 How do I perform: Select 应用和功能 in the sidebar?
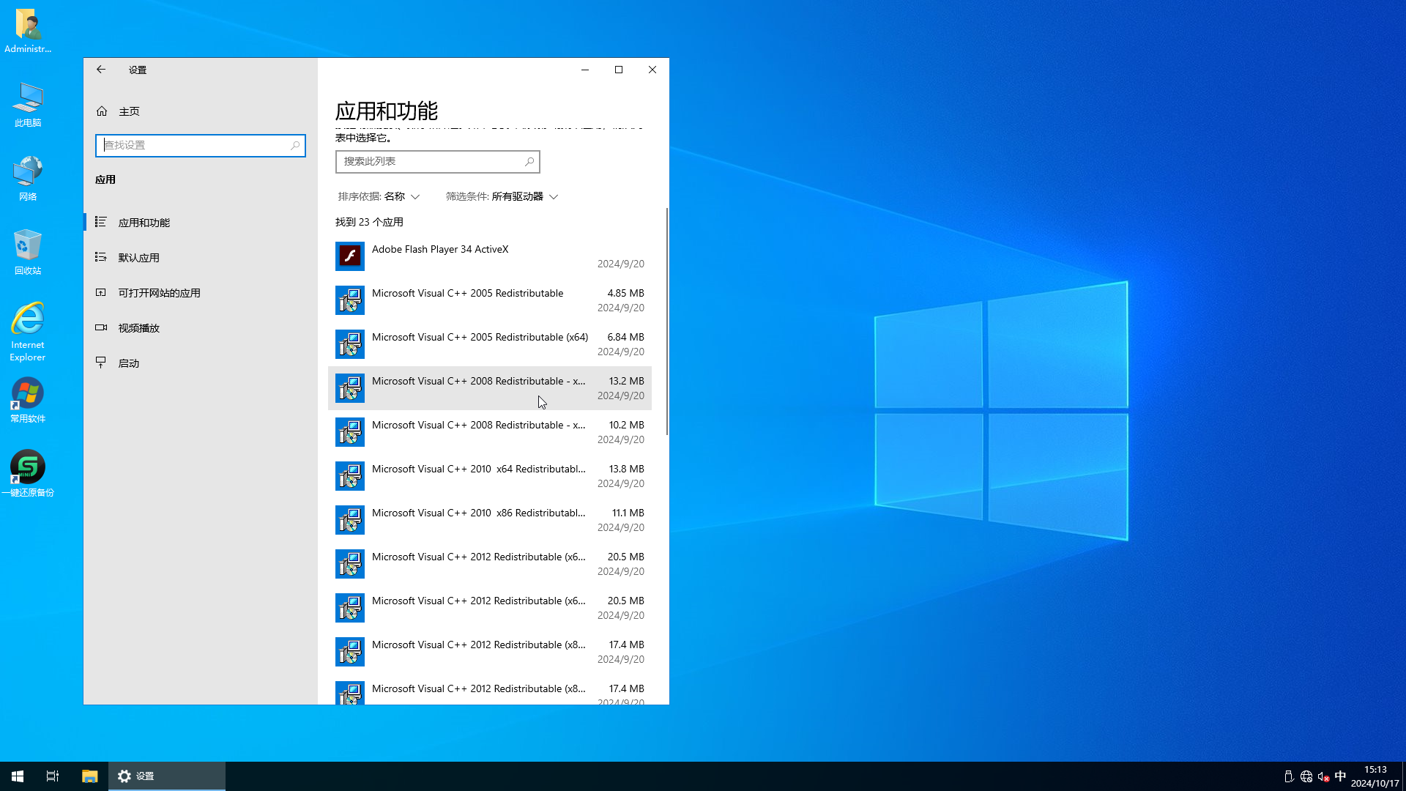point(201,223)
